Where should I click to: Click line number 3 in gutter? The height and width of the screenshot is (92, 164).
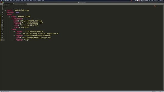(3, 10)
